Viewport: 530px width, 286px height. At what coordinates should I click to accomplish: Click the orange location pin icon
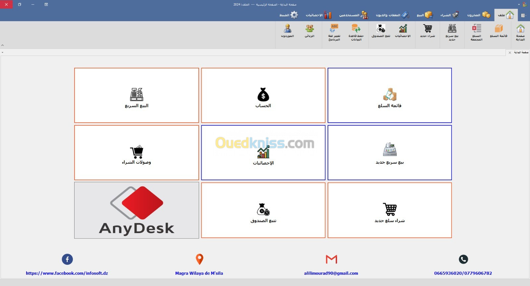[199, 259]
